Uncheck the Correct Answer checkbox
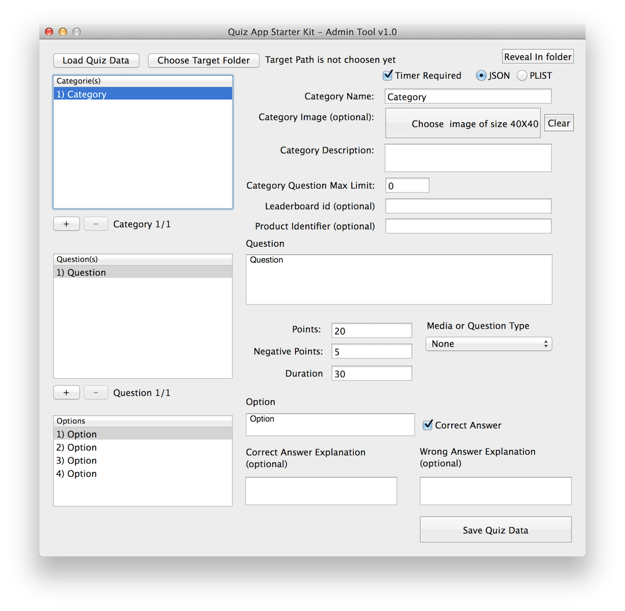 (x=428, y=425)
